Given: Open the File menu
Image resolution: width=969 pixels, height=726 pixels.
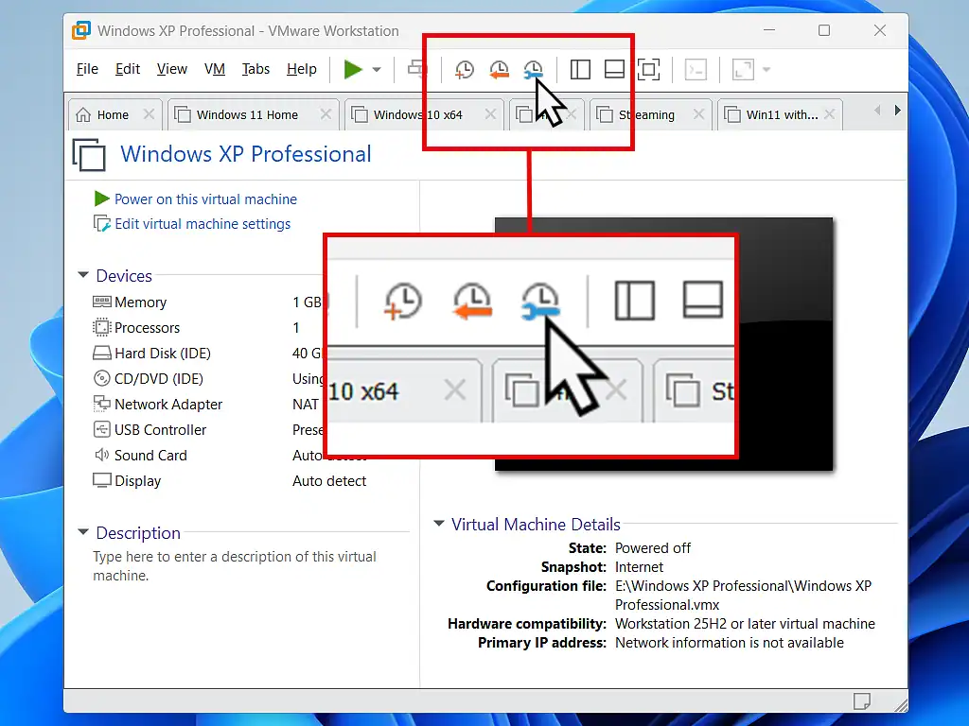Looking at the screenshot, I should (x=87, y=69).
